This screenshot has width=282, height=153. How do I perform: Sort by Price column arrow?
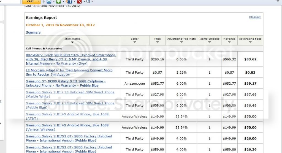point(157,42)
